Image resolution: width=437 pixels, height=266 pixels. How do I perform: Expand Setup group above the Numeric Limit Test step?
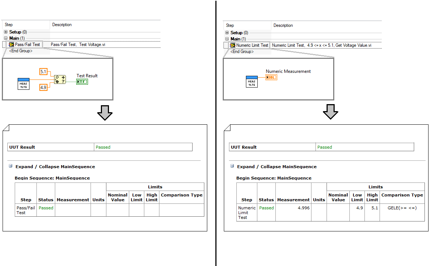coord(227,33)
